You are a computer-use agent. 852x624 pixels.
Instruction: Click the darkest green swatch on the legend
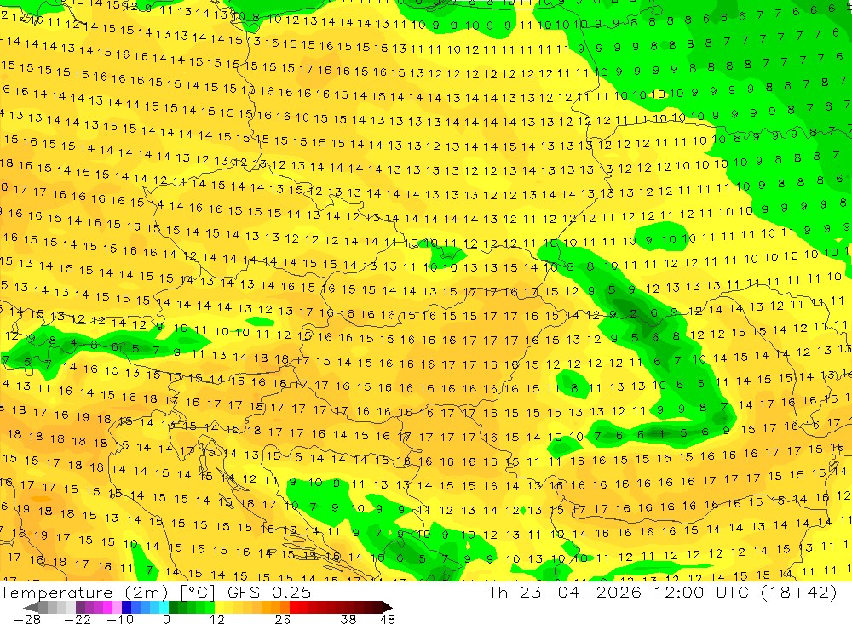[173, 607]
